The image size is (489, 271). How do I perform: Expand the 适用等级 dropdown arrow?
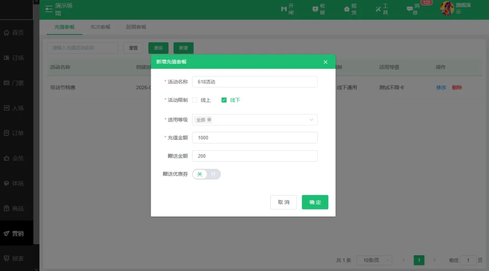(311, 119)
